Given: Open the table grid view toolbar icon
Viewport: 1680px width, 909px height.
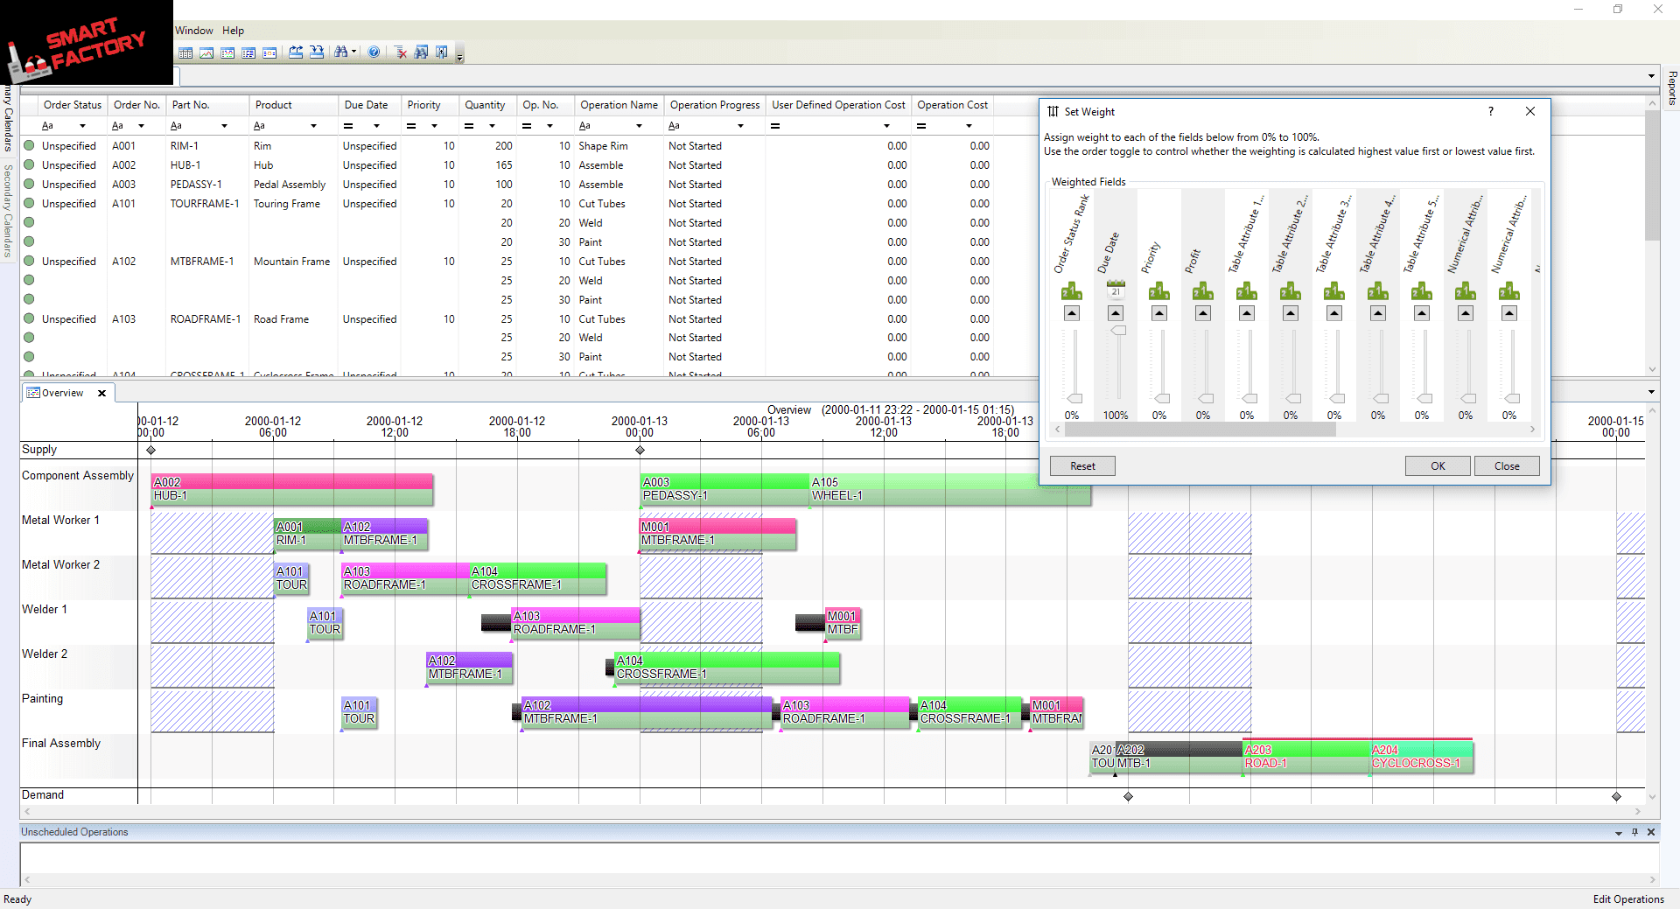Looking at the screenshot, I should click(x=185, y=53).
